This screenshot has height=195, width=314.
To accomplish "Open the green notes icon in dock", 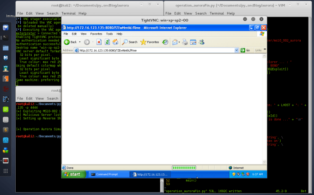I will [6, 109].
